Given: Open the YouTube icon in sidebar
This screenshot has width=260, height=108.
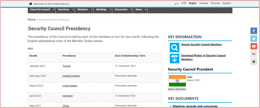Looking at the screenshot, I should point(254,46).
